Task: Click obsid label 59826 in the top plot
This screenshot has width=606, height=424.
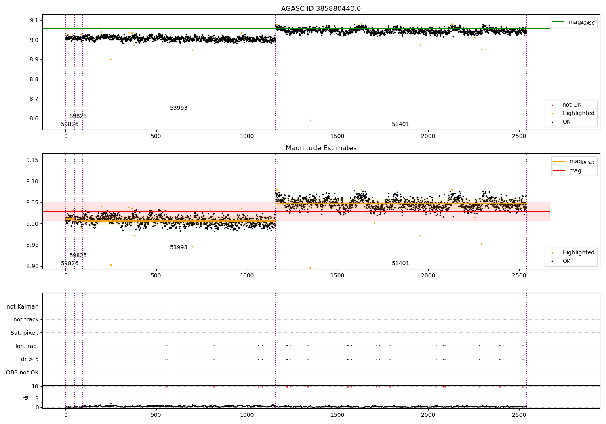Action: click(x=69, y=124)
